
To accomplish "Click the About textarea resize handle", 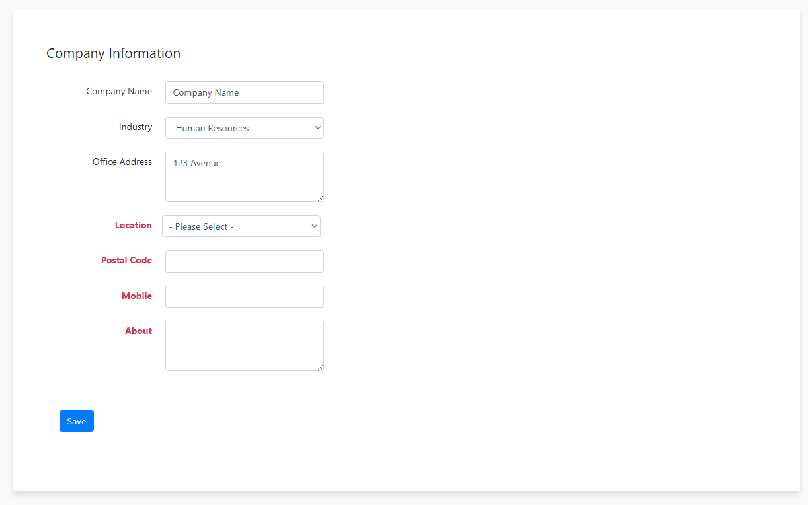I will click(321, 367).
